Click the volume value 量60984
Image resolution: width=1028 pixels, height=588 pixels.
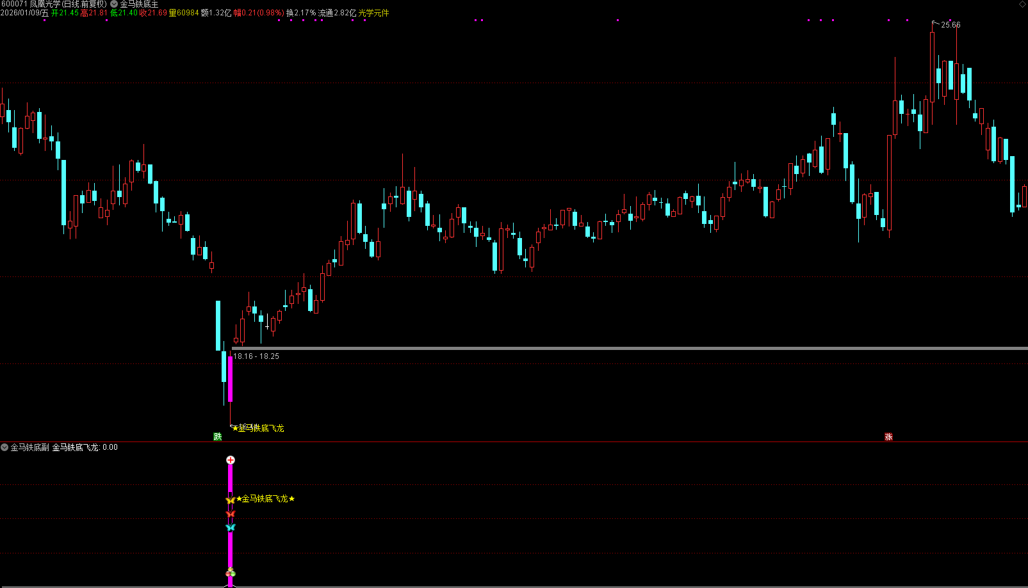pos(184,13)
